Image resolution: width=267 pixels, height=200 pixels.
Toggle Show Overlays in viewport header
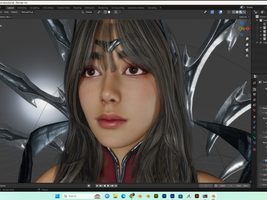click(221, 12)
